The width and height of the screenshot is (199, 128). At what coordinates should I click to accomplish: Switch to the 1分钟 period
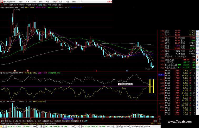pyautogui.click(x=11, y=5)
